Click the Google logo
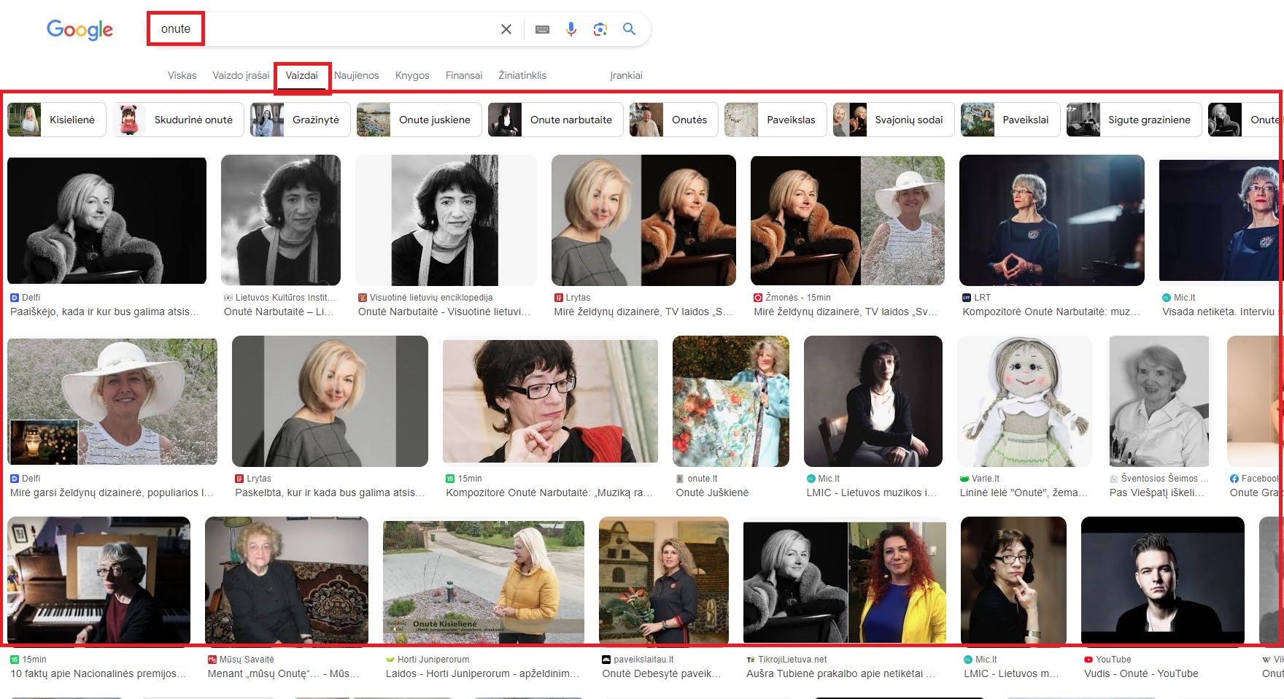Viewport: 1284px width, 699px height. pos(80,29)
